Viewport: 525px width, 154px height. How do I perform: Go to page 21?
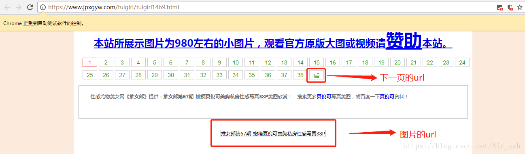pyautogui.click(x=414, y=62)
